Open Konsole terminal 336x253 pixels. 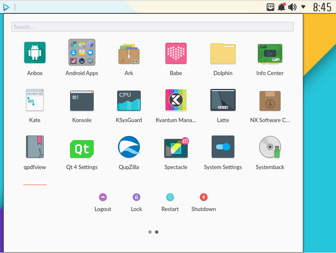[82, 100]
